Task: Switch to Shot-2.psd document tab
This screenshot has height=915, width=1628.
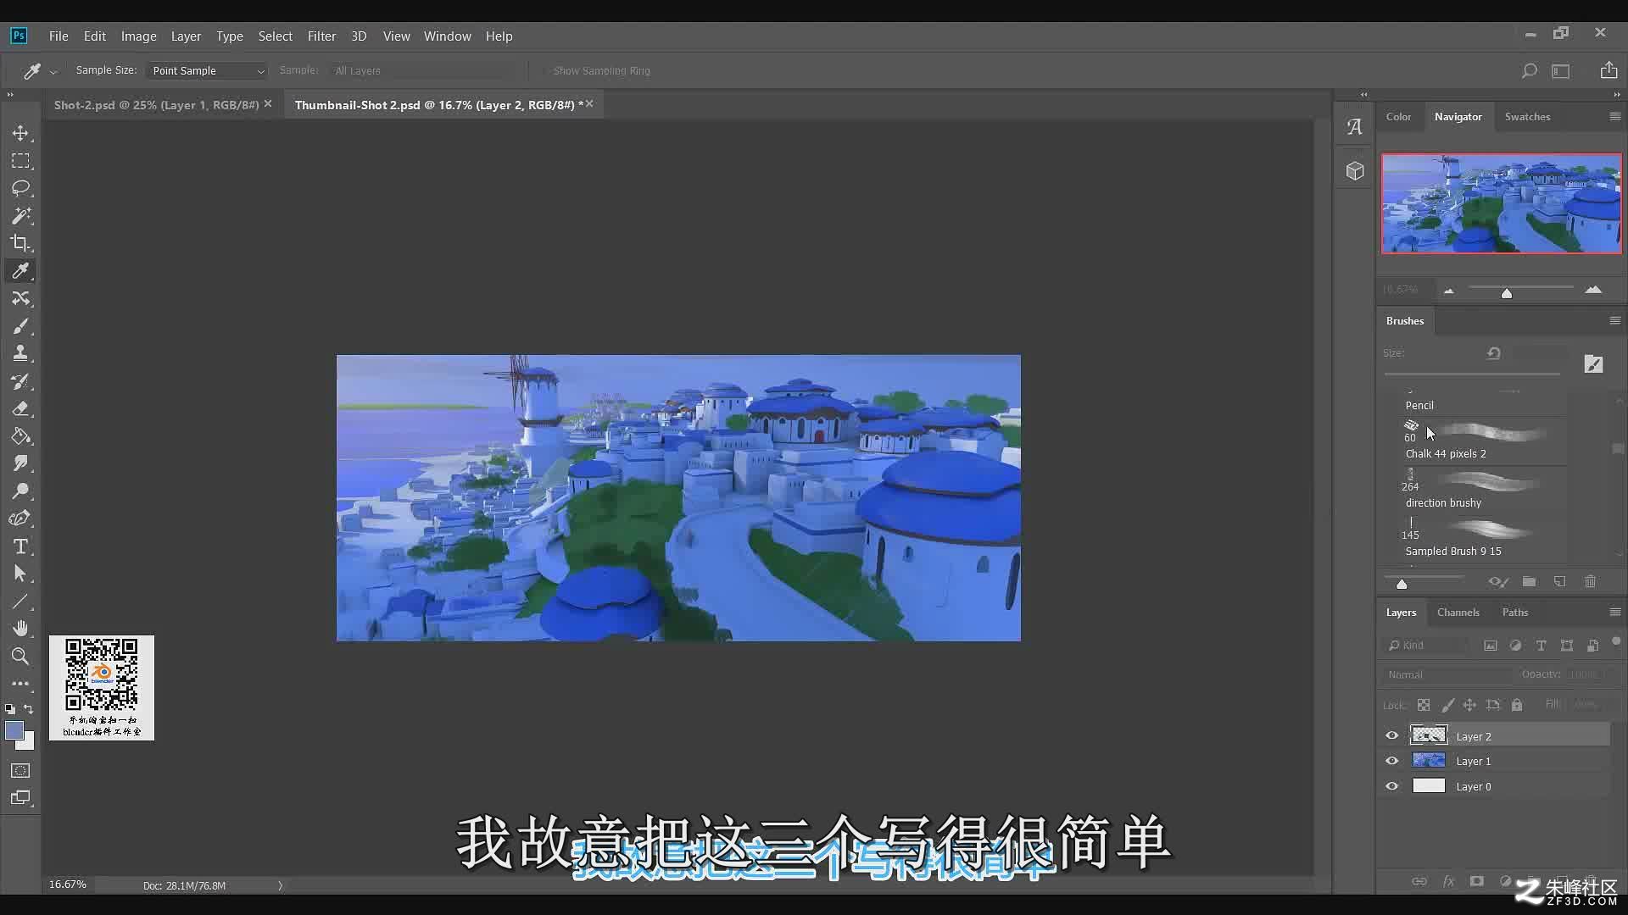Action: [156, 105]
